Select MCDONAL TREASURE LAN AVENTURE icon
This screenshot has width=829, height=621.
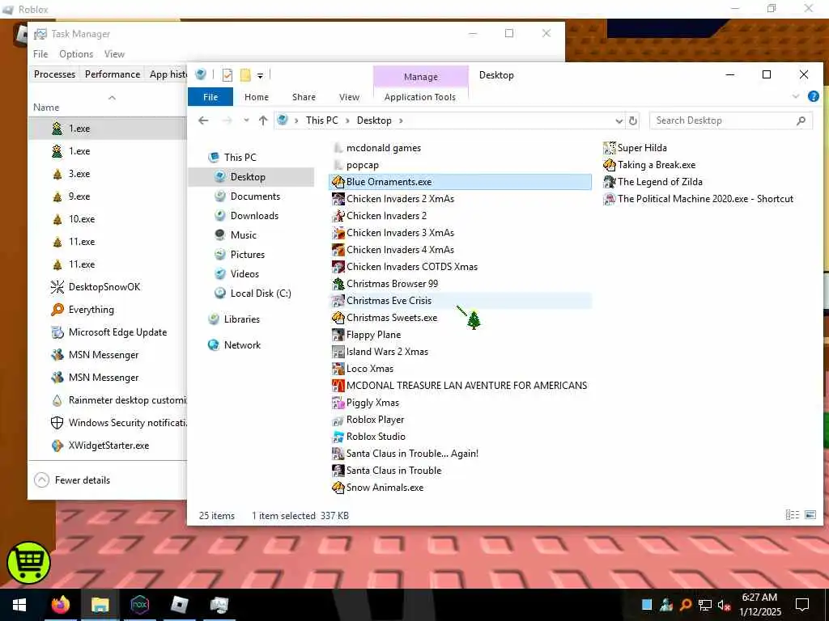pyautogui.click(x=338, y=386)
